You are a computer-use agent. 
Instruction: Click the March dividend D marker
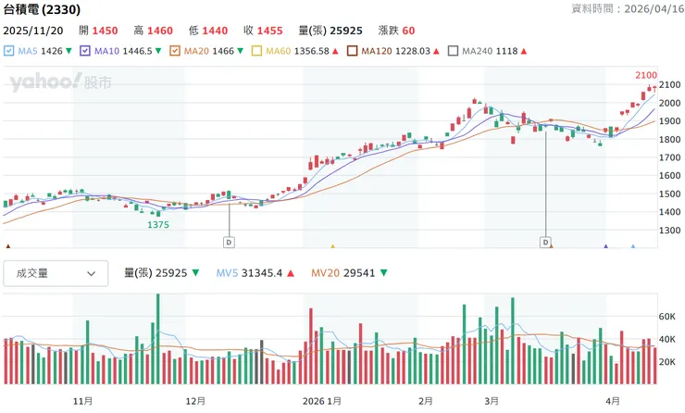pyautogui.click(x=545, y=242)
